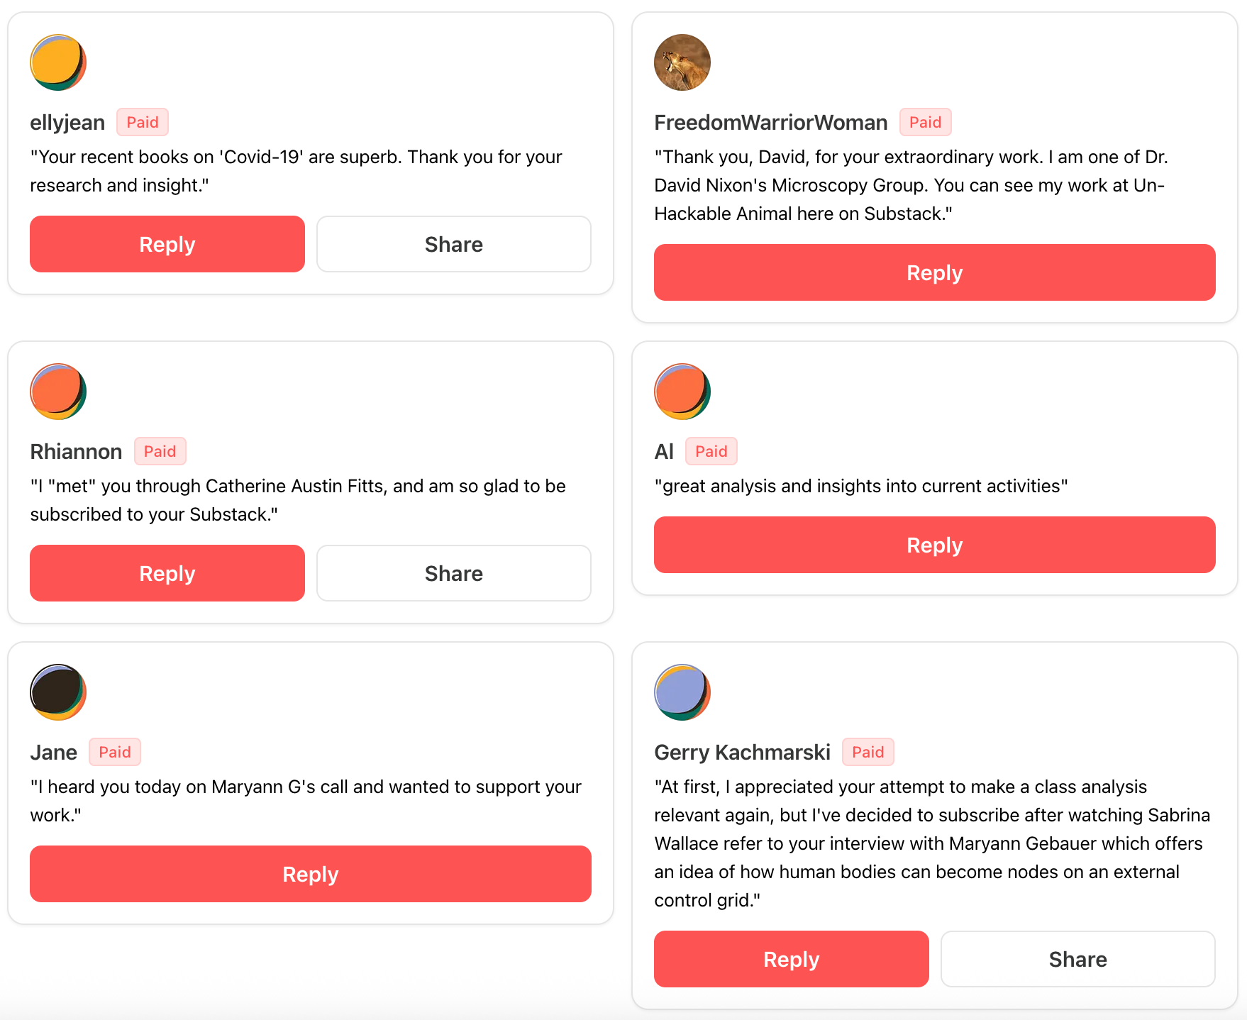
Task: Hit Reply on Jane's message
Action: point(310,874)
